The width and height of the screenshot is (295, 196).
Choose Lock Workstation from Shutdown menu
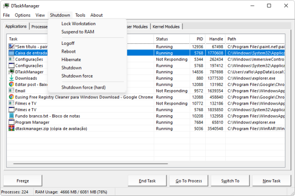[78, 24]
